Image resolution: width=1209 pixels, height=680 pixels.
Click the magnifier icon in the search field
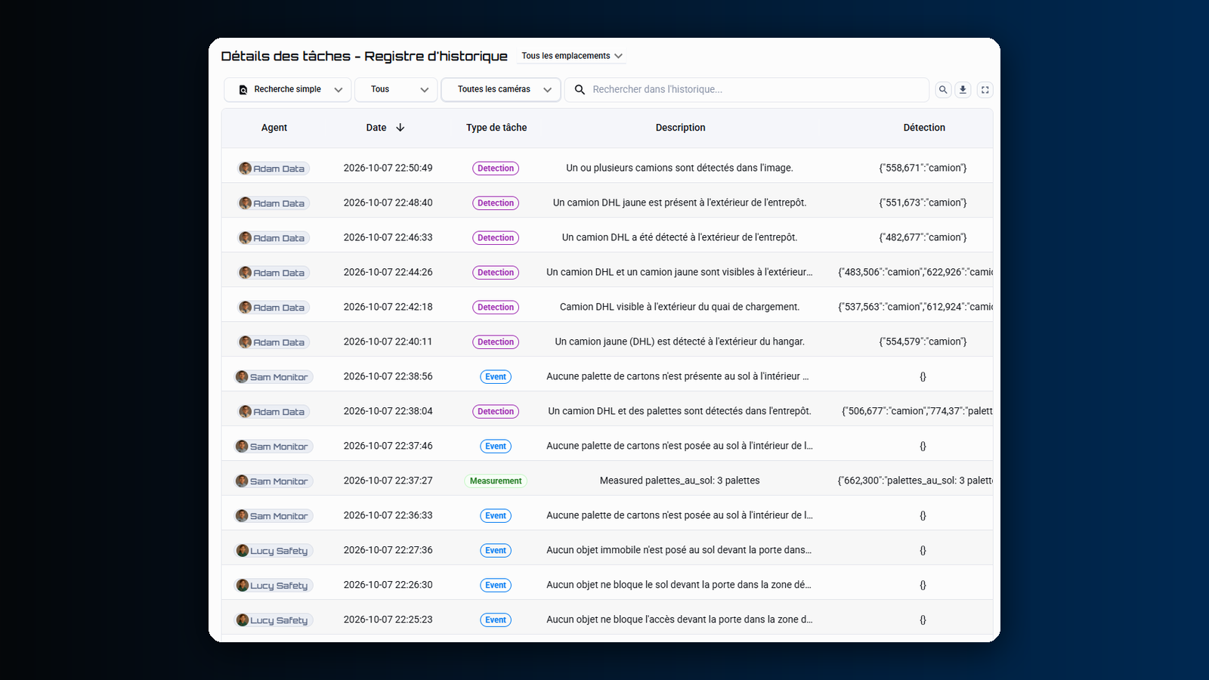[x=580, y=89]
